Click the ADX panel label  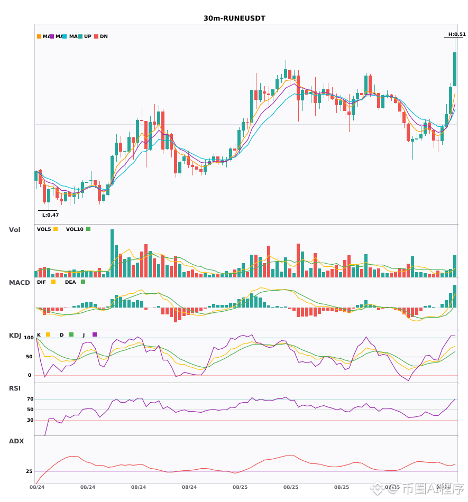(x=16, y=441)
